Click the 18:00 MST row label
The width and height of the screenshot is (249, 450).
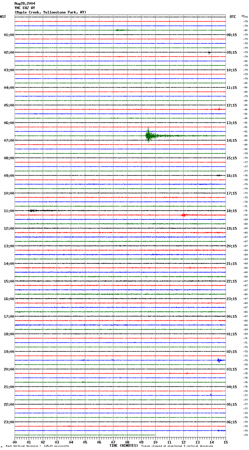pyautogui.click(x=9, y=334)
